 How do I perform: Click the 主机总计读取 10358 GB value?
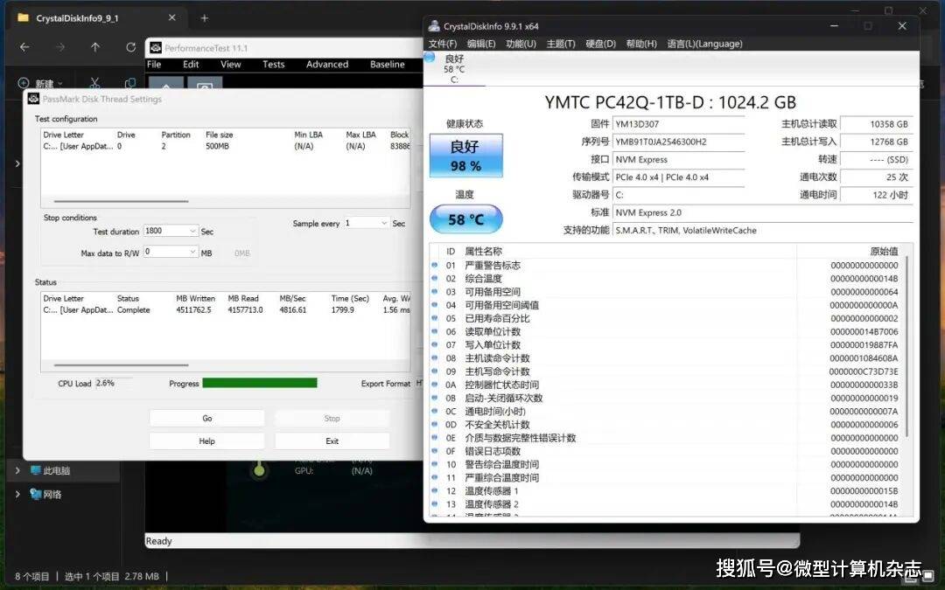click(x=876, y=124)
